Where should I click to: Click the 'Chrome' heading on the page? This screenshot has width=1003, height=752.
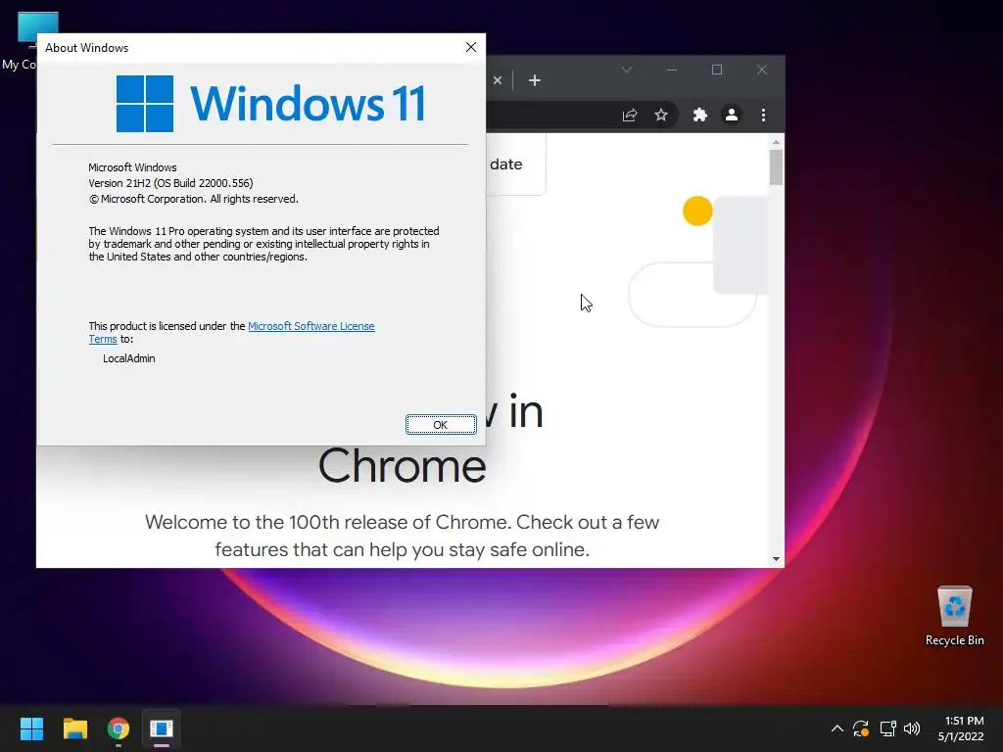(402, 465)
